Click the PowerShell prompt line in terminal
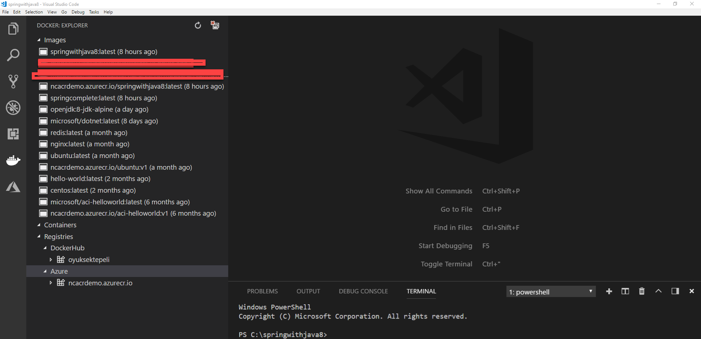This screenshot has height=339, width=701. [x=283, y=335]
